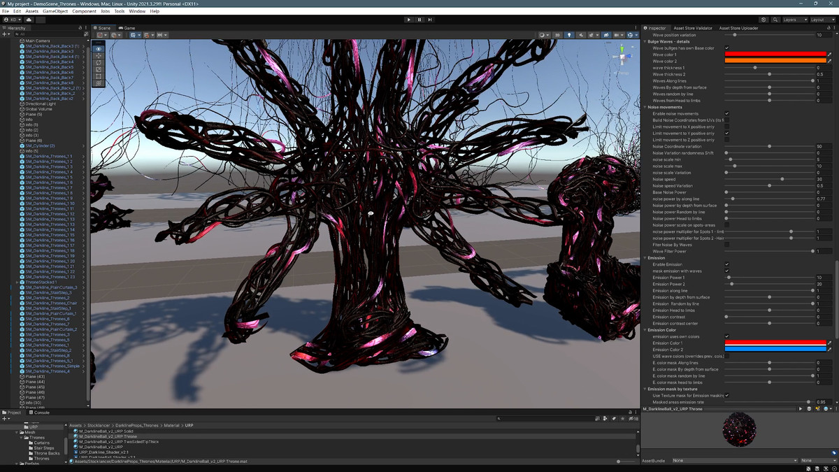The width and height of the screenshot is (839, 472).
Task: Open the GameObject menu
Action: [x=55, y=11]
